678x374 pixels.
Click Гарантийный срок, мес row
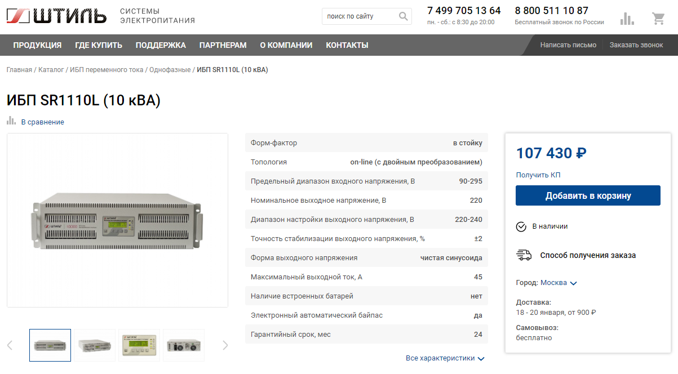(x=366, y=335)
